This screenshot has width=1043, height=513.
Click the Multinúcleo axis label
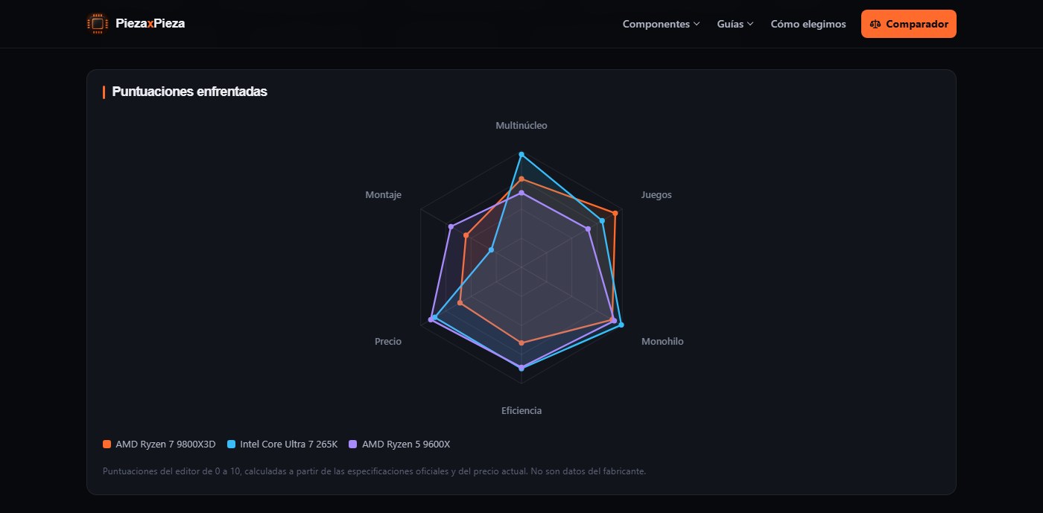click(521, 125)
